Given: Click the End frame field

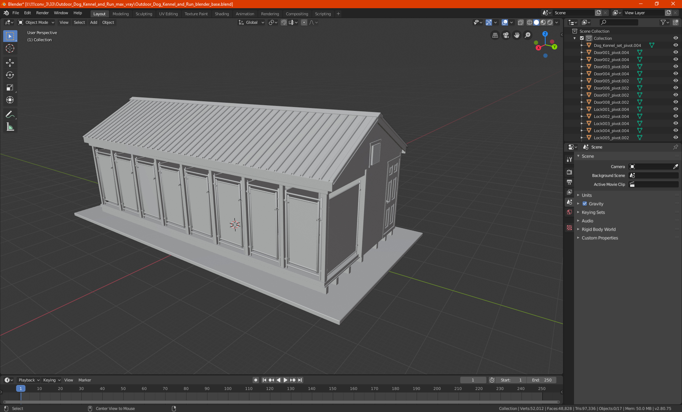Looking at the screenshot, I should click(x=542, y=380).
